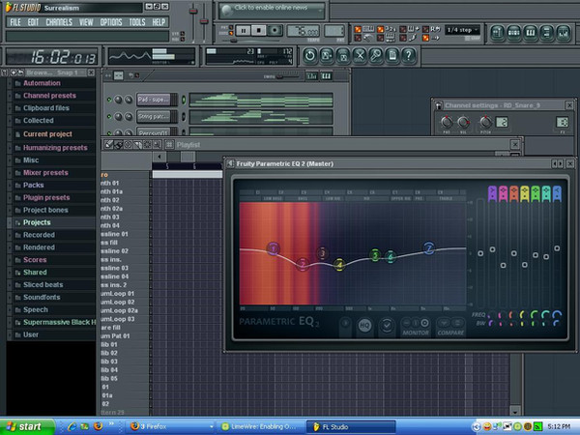Screen dimensions: 580x435
Task: Expand the Channel presets folder
Action: 49,96
